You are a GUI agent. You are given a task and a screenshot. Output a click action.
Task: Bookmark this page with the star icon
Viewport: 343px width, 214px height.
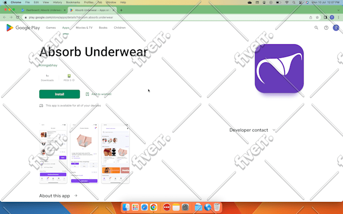point(317,18)
